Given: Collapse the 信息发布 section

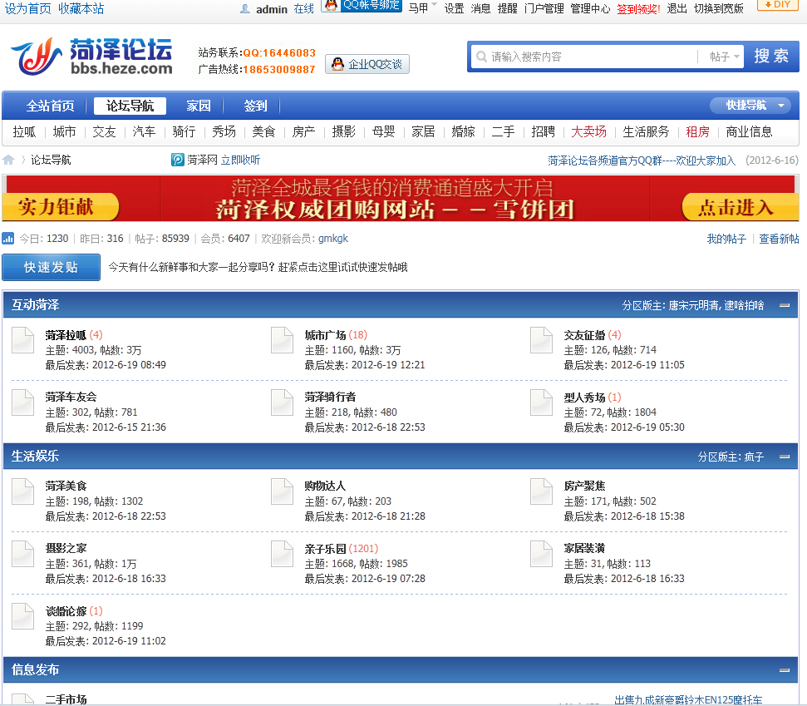Looking at the screenshot, I should click(785, 670).
